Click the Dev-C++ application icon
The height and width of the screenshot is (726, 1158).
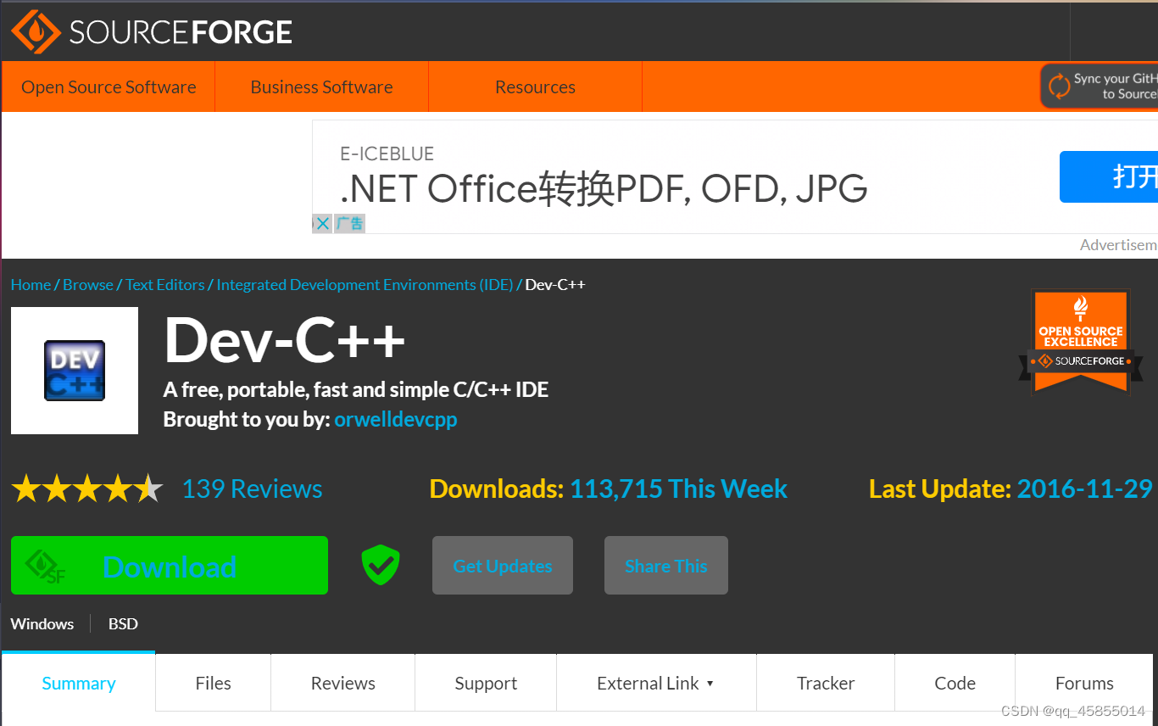(x=74, y=370)
